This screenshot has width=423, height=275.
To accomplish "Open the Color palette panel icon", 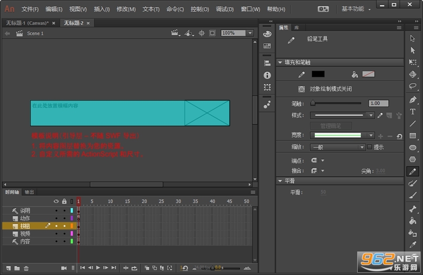I will [x=267, y=34].
